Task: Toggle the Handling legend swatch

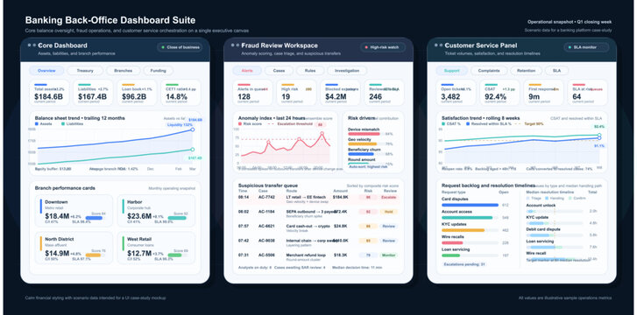Action: [x=547, y=199]
